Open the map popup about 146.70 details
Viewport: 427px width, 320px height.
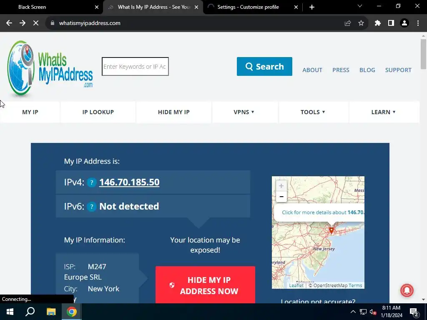pos(323,212)
